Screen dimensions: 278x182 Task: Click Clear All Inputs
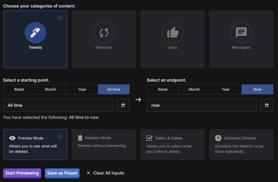point(105,173)
